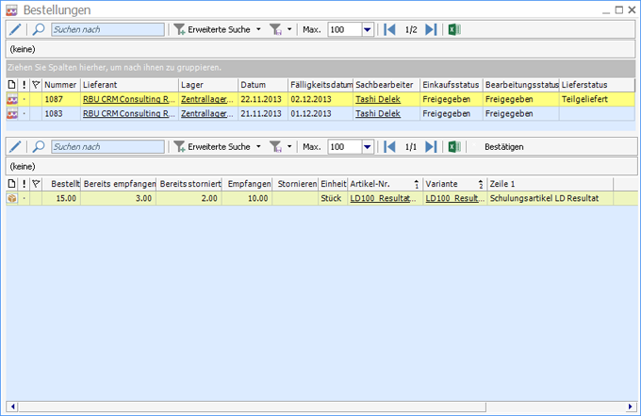Click the grouping panel 'Ziehen Sie Spalten hierher'
This screenshot has width=641, height=416.
(x=320, y=68)
